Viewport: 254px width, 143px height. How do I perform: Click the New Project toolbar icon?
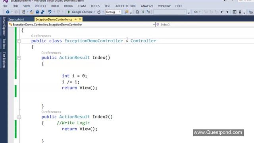[x=24, y=12]
